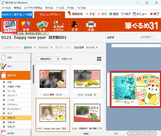Select the 俳句 category icon
Image resolution: width=161 pixels, height=136 pixels.
[15, 66]
